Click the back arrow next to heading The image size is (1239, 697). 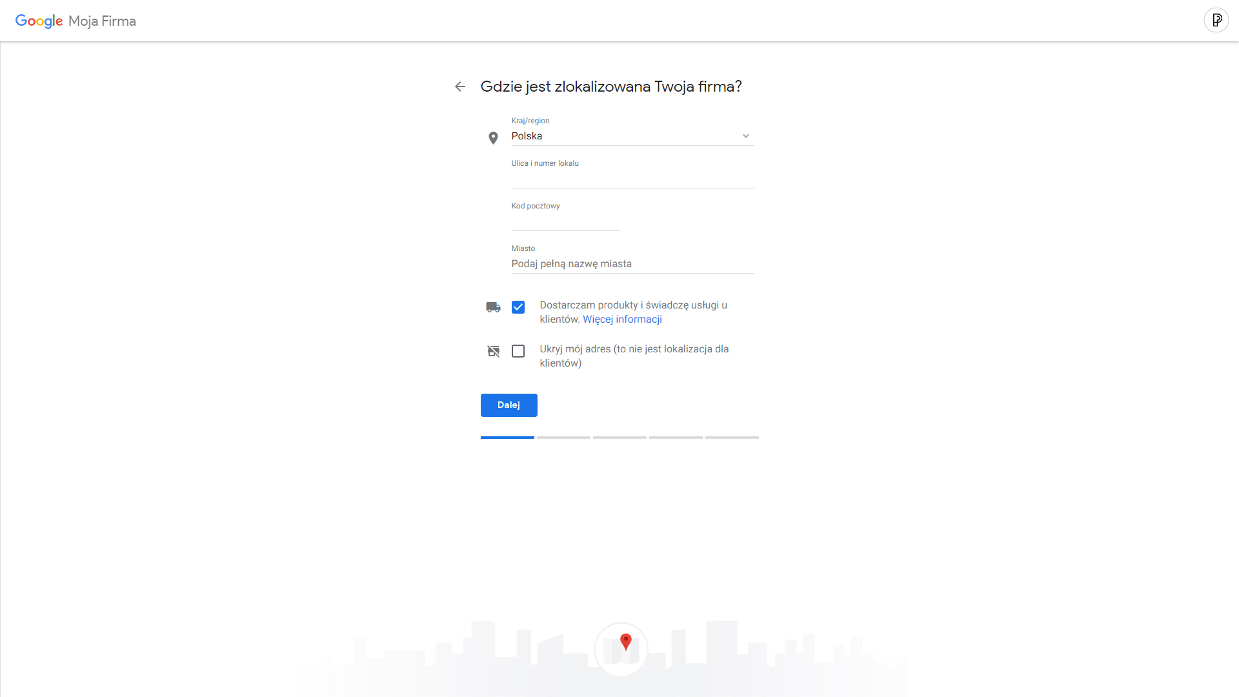coord(460,86)
